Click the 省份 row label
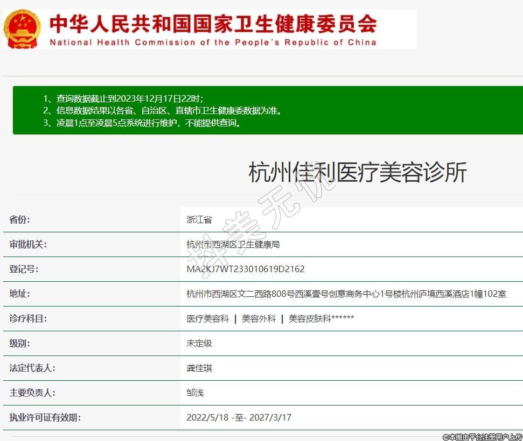Viewport: 523px width, 441px height. (x=20, y=219)
